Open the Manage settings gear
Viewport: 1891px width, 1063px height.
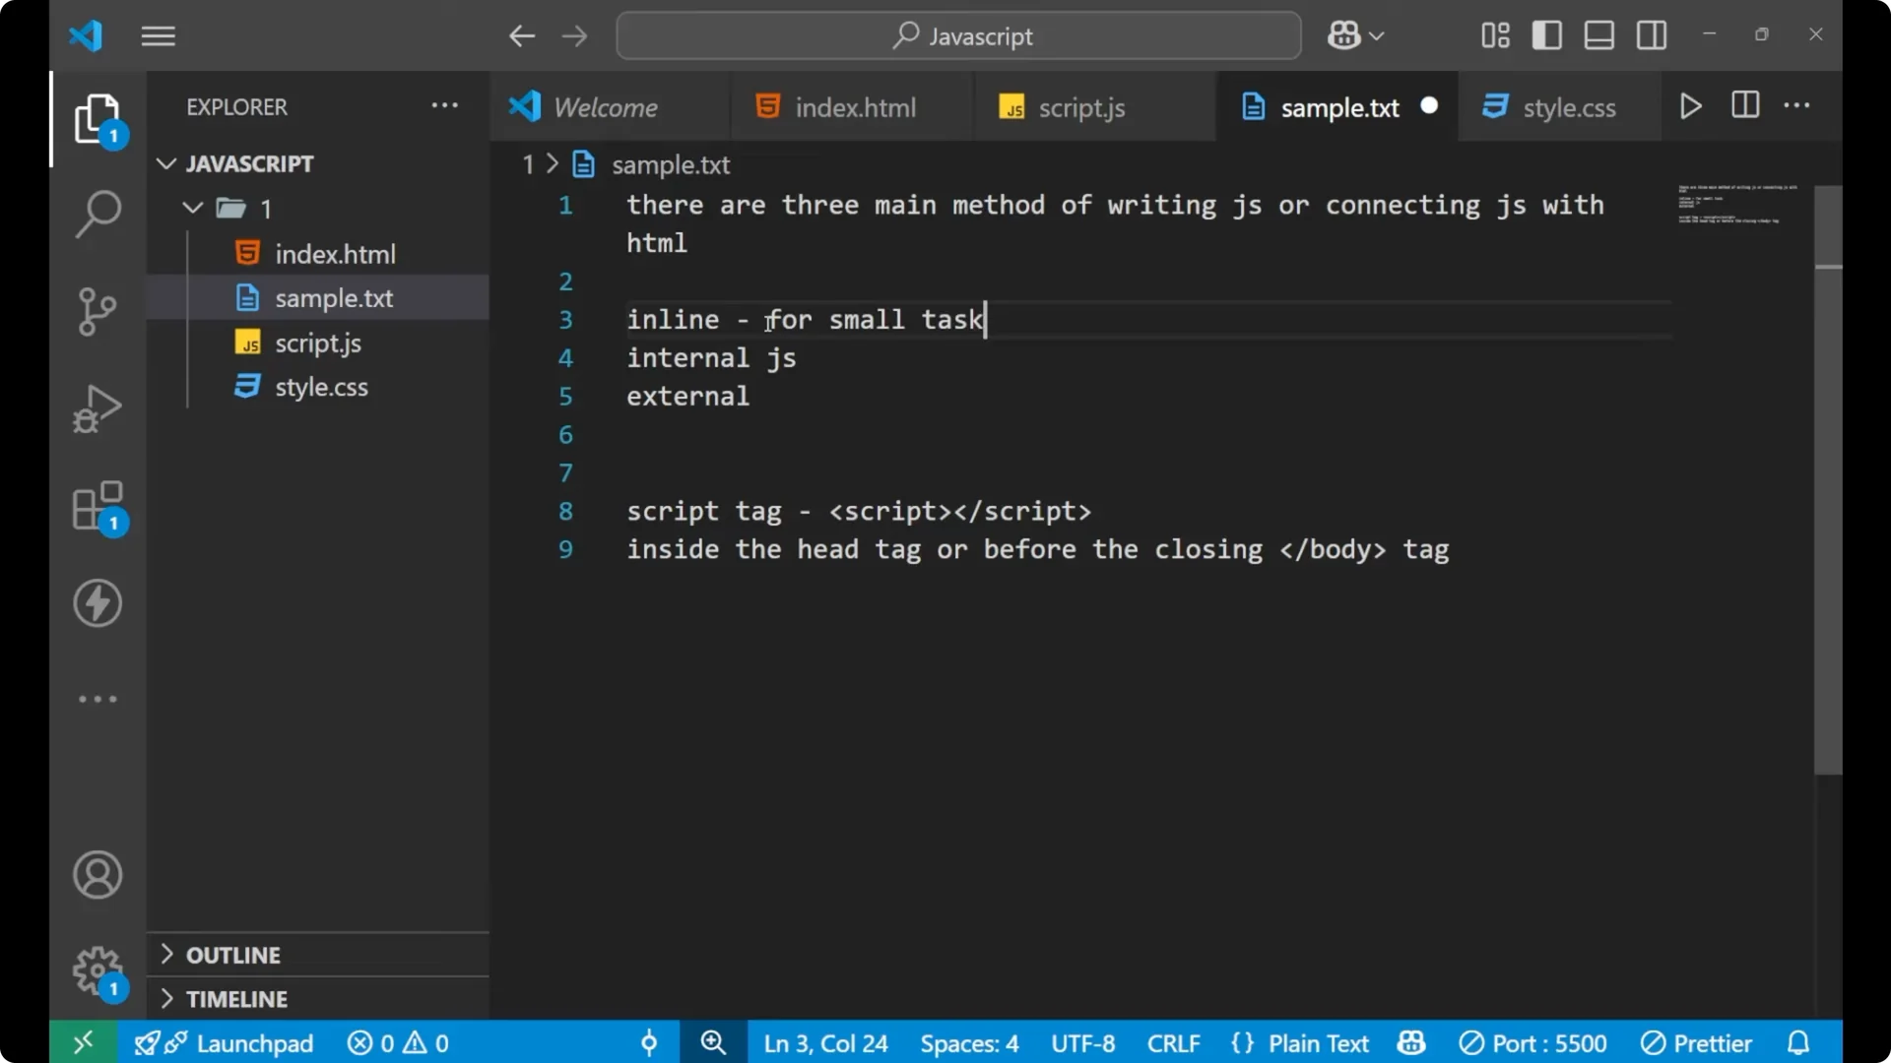tap(97, 970)
